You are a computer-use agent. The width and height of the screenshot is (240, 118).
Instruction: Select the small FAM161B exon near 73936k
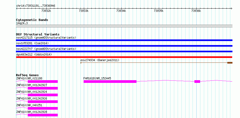point(197,82)
